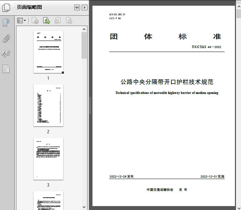This screenshot has width=241, height=210.
Task: Click the thumbnail panel scrollbar thumb
Action: coord(84,45)
